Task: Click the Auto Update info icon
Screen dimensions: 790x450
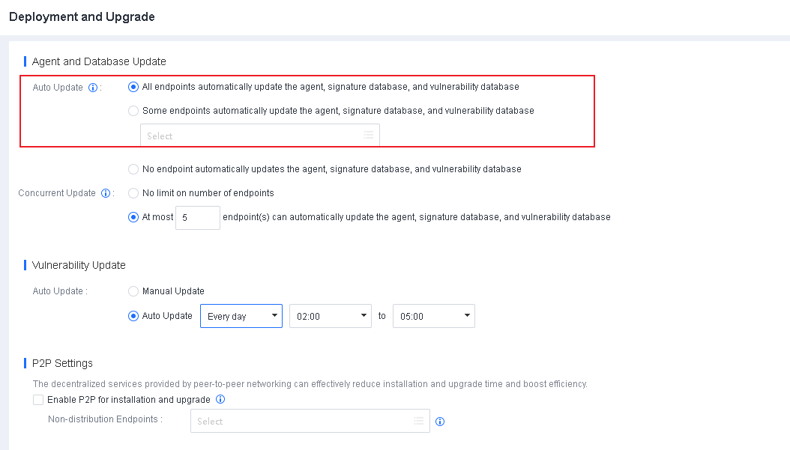Action: pos(93,88)
